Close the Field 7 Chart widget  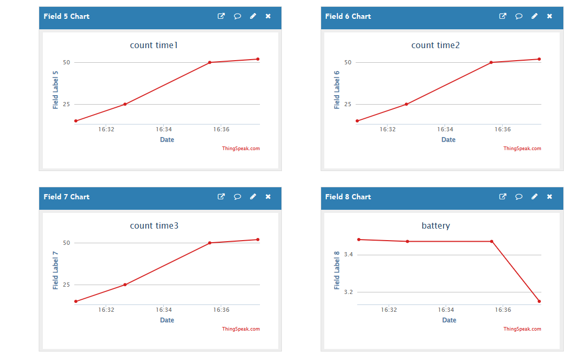[268, 197]
